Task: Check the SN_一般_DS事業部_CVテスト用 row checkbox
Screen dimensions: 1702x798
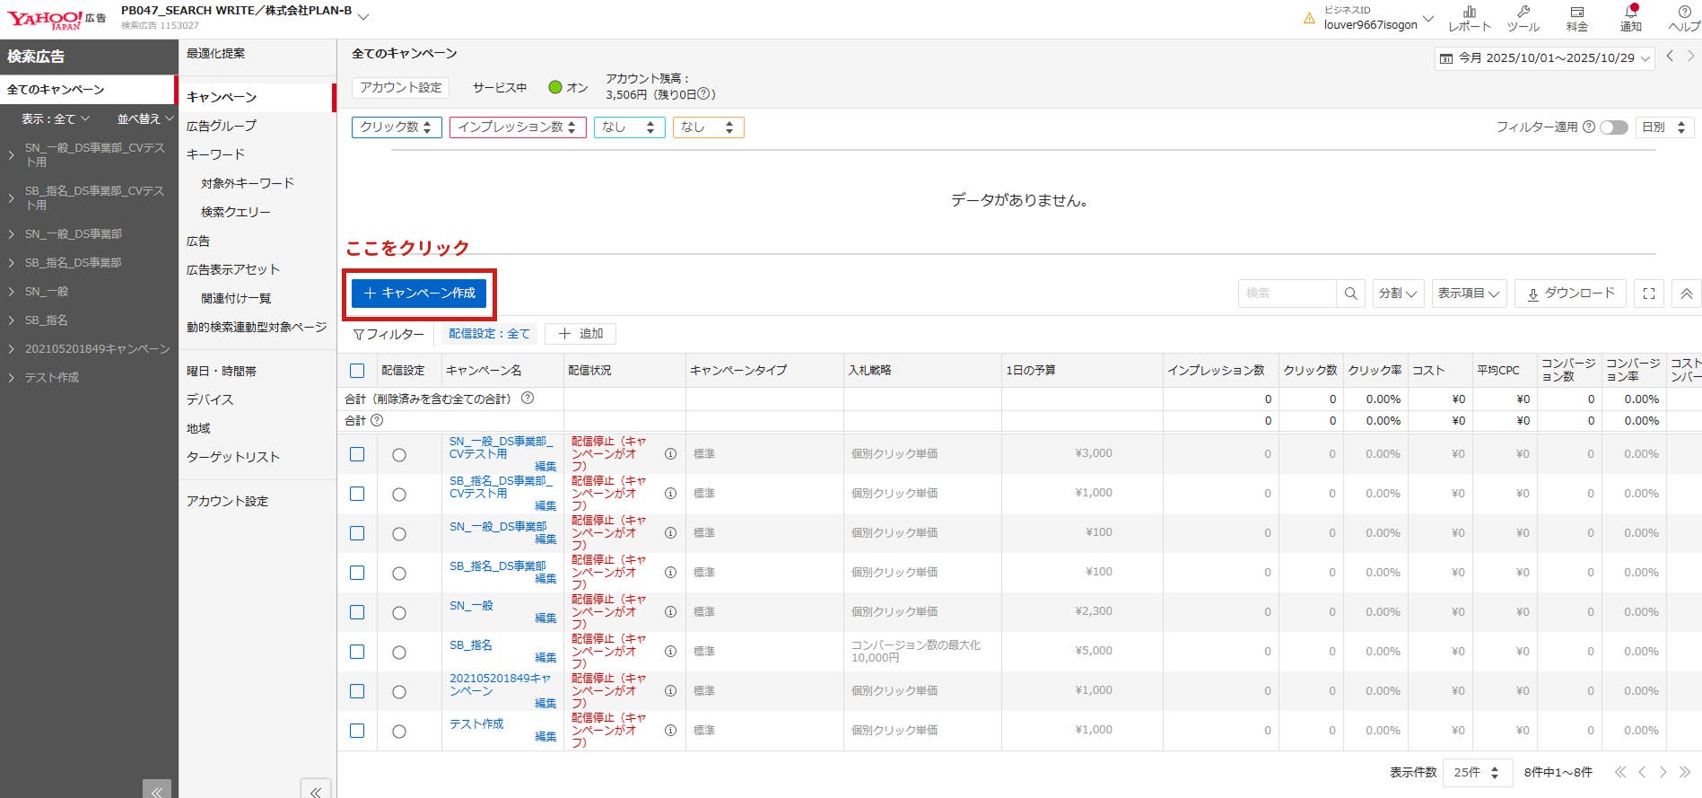Action: tap(357, 454)
